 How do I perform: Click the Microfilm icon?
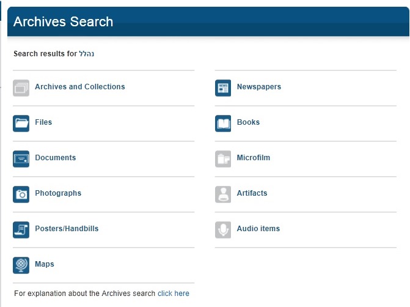click(223, 159)
